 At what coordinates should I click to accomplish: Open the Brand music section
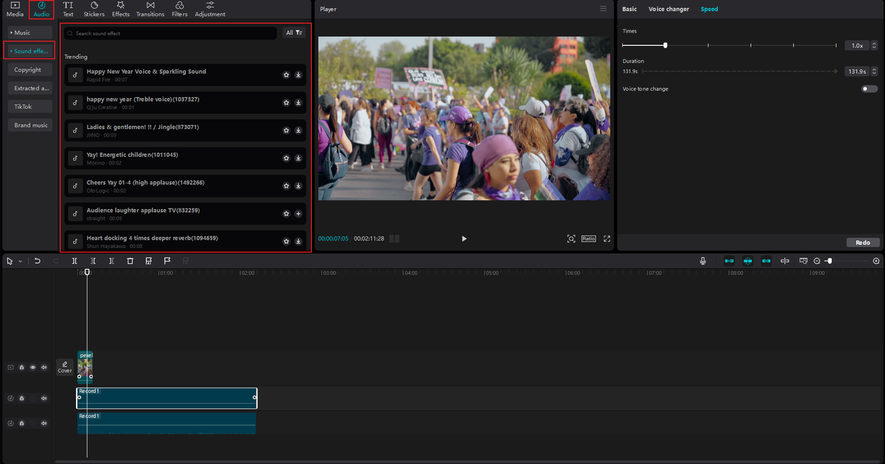[30, 125]
